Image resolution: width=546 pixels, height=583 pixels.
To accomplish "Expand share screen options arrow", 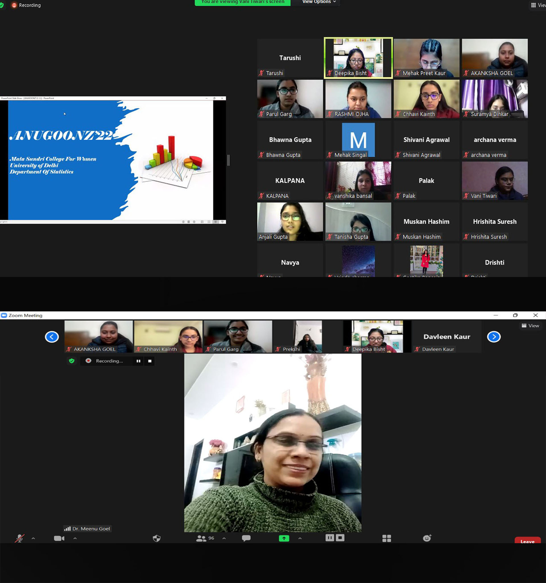I will click(x=300, y=538).
